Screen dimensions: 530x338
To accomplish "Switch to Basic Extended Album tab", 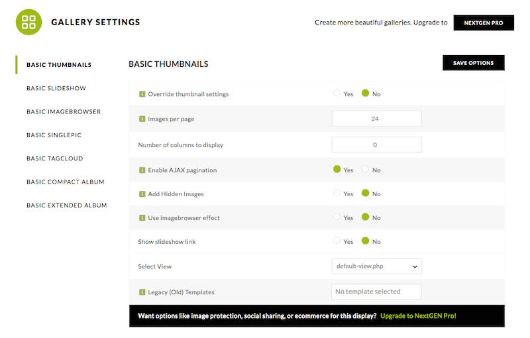I will tap(67, 205).
